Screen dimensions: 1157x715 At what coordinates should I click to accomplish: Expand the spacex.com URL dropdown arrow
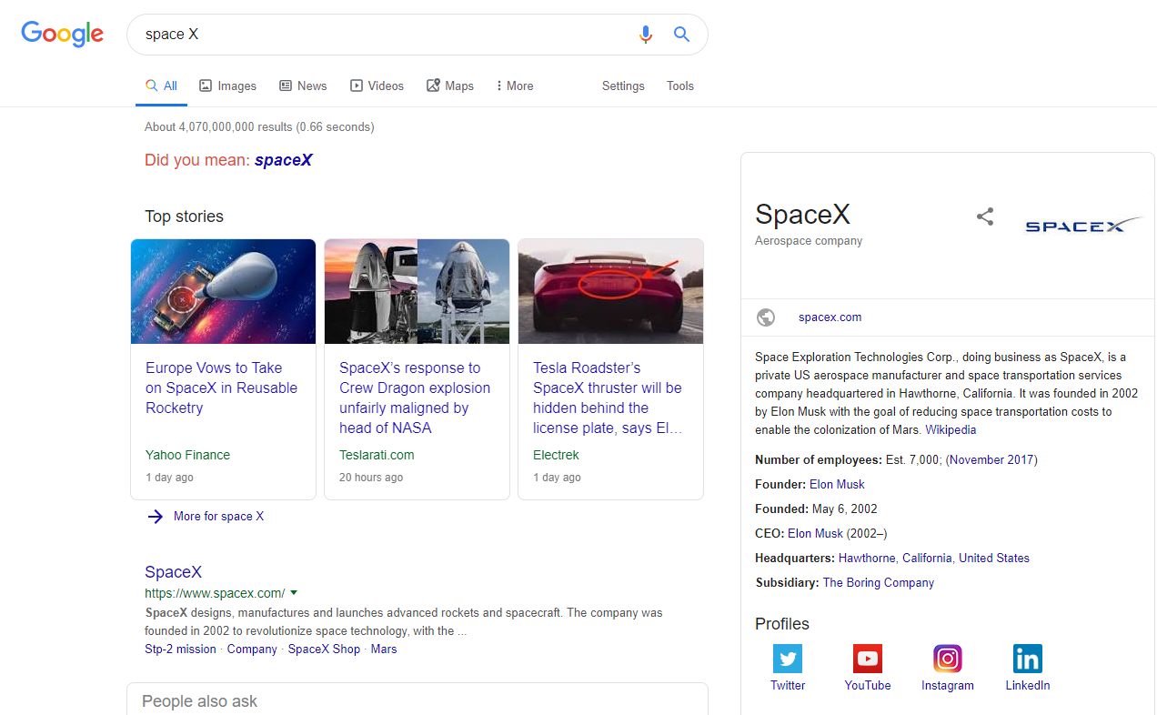tap(294, 593)
